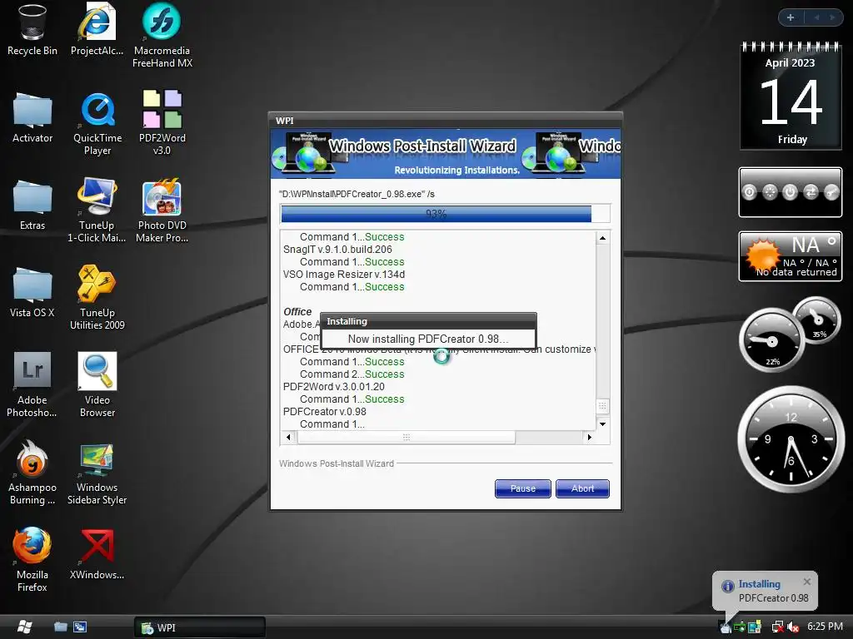Select the WPI taskbar button
This screenshot has width=853, height=639.
point(200,627)
